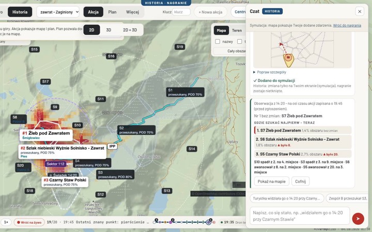The image size is (372, 232).
Task: Click the HISTORIA badge next to Czat
Action: tap(272, 11)
